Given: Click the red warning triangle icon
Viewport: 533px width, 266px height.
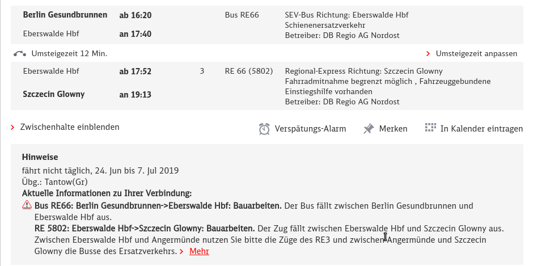Looking at the screenshot, I should 27,205.
